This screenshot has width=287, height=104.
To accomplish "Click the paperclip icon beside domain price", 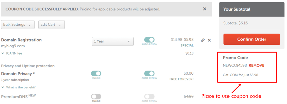I will point(203,40).
